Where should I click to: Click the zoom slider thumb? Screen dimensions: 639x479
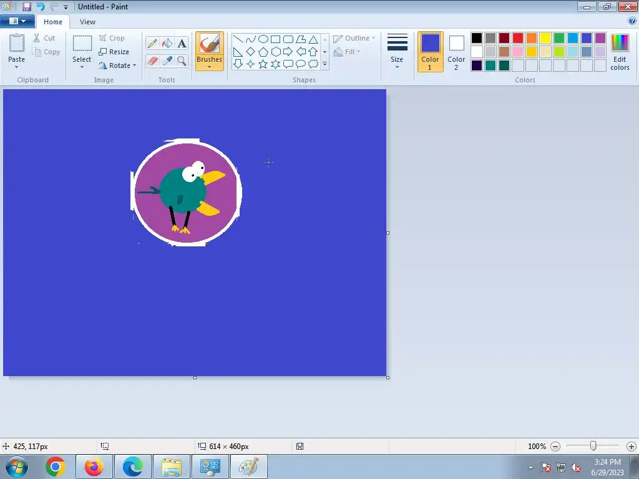click(593, 447)
